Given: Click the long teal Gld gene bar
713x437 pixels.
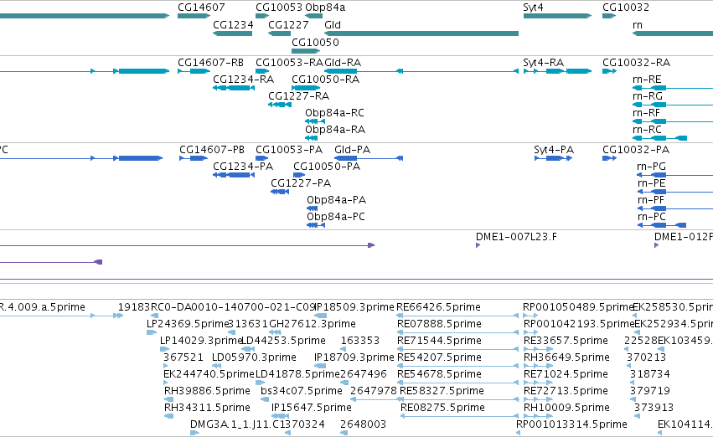Looking at the screenshot, I should pos(421,33).
